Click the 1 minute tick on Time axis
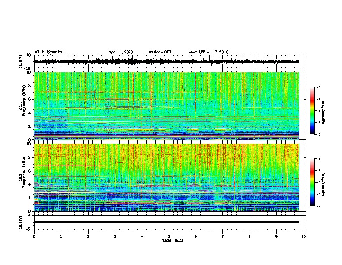The width and height of the screenshot is (342, 265). 61,236
